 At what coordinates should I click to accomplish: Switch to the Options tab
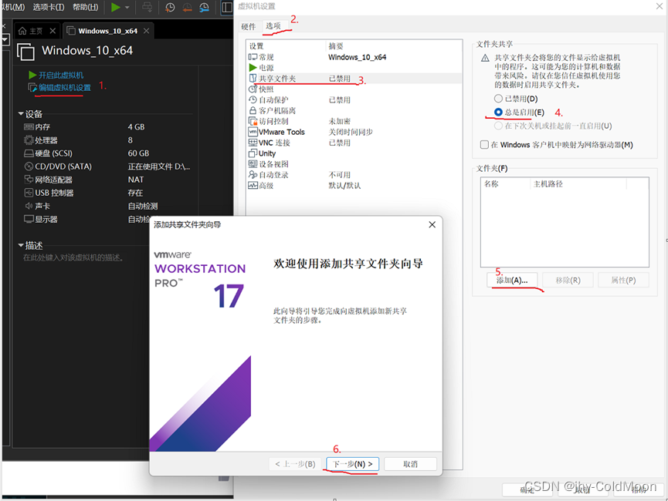click(x=273, y=26)
